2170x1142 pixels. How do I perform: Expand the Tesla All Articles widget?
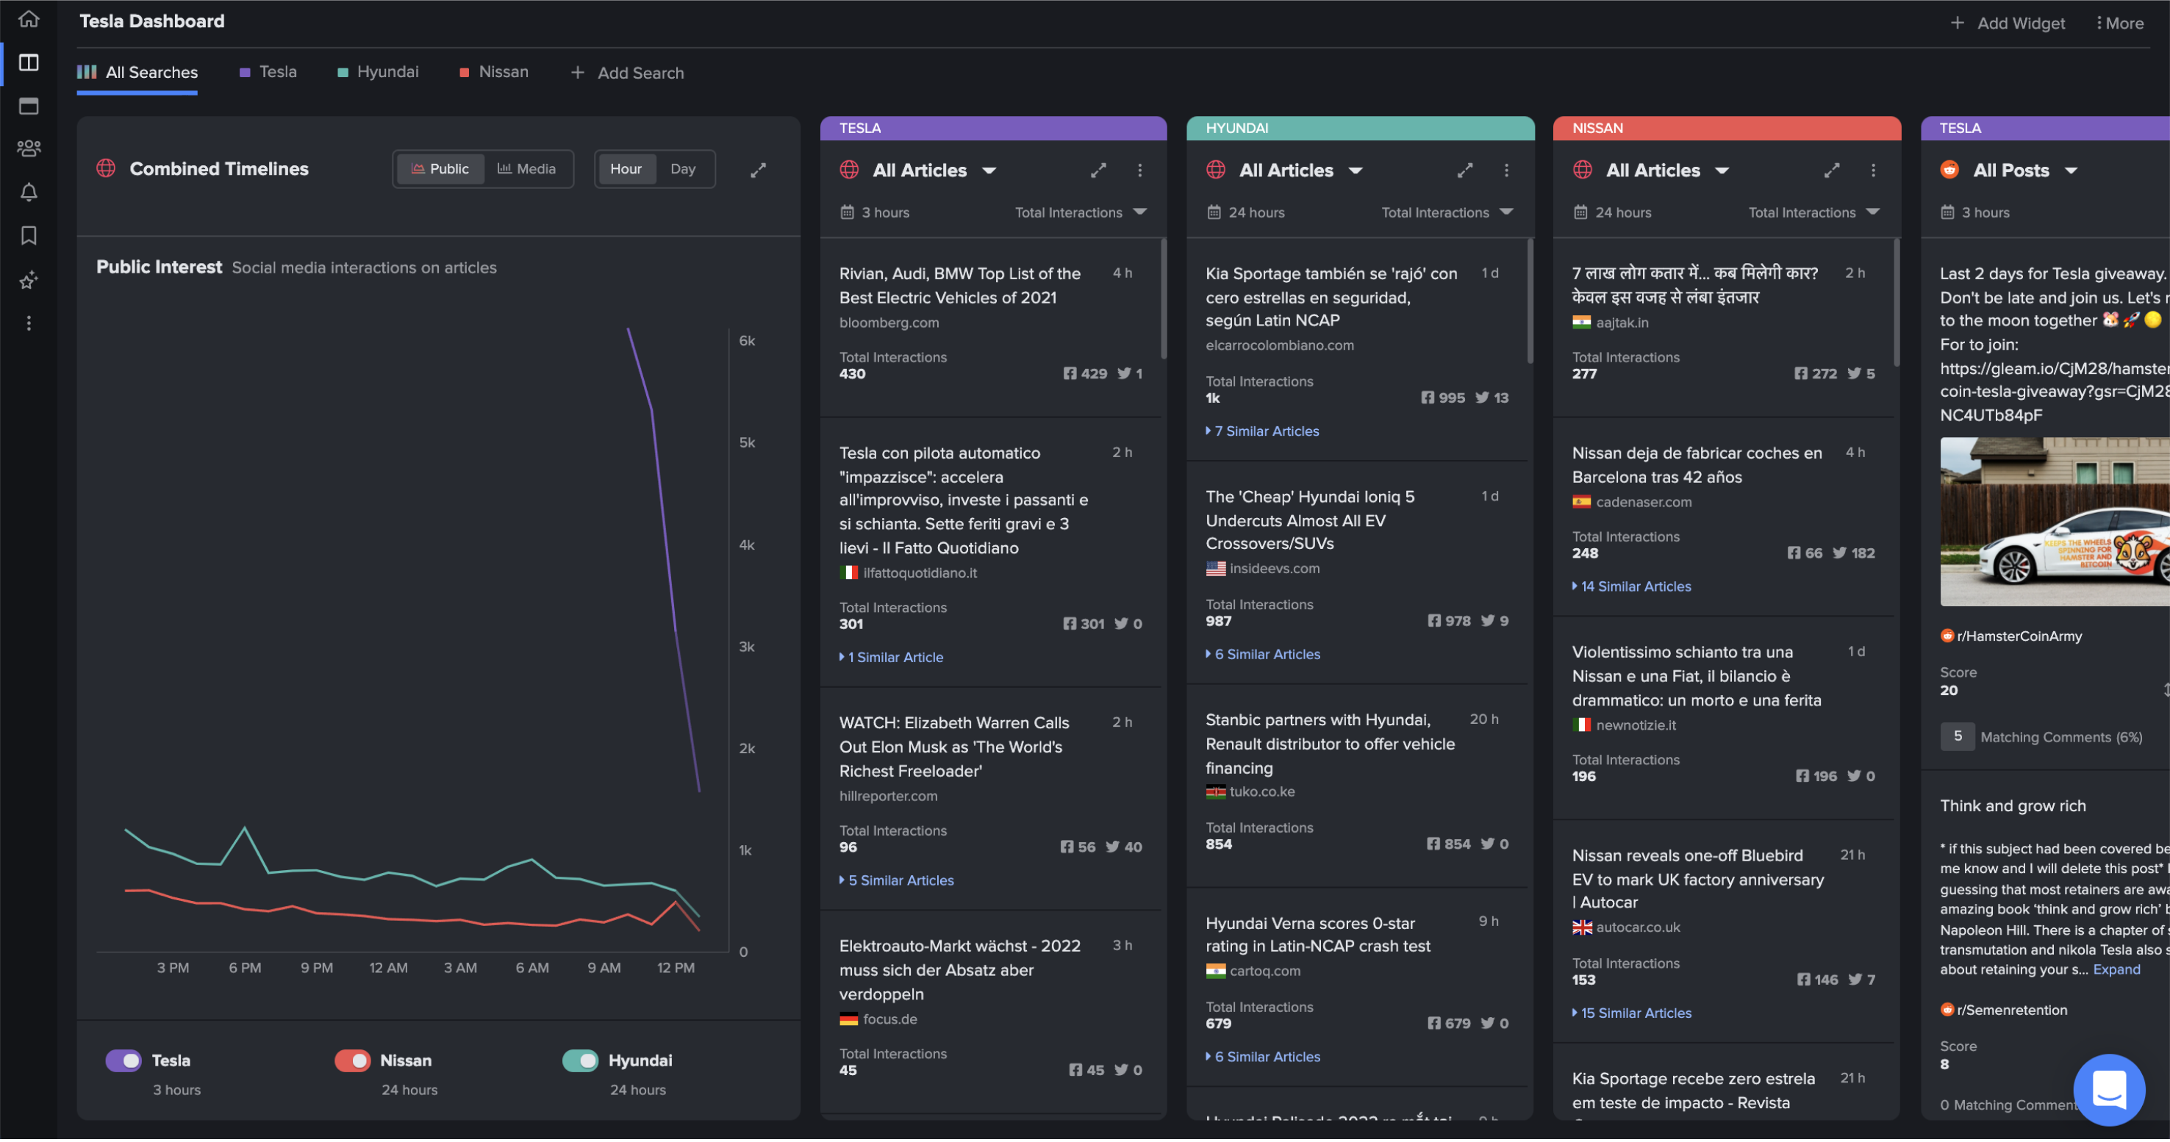(1098, 171)
